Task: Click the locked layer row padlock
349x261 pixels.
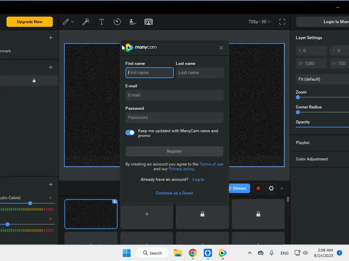Action: pos(34,80)
